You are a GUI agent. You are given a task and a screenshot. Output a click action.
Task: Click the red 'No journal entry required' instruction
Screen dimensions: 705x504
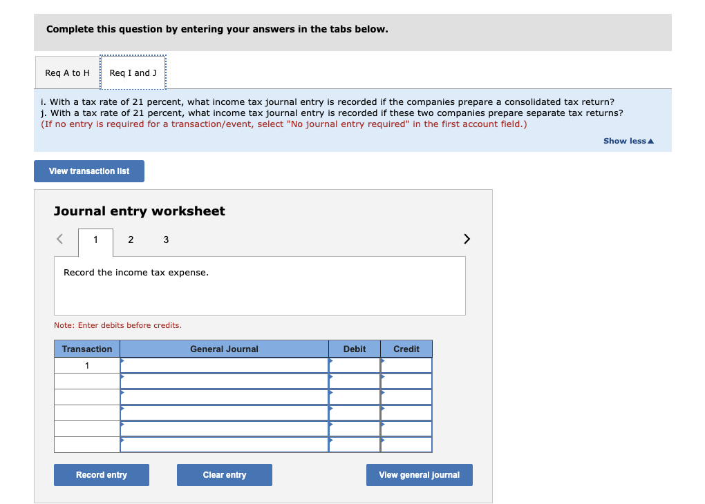(283, 124)
